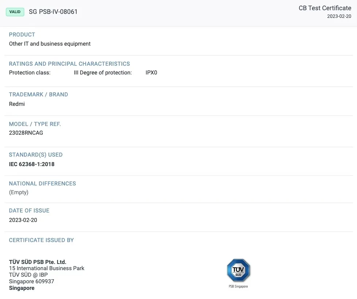Select model reference 23028RNCAG

pyautogui.click(x=26, y=133)
